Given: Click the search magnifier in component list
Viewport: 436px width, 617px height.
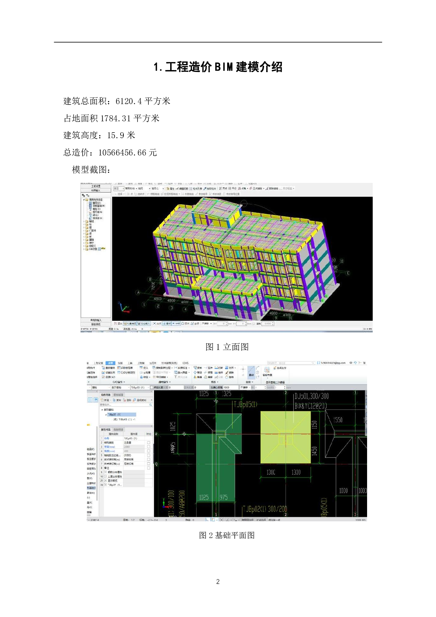Looking at the screenshot, I should (x=150, y=405).
